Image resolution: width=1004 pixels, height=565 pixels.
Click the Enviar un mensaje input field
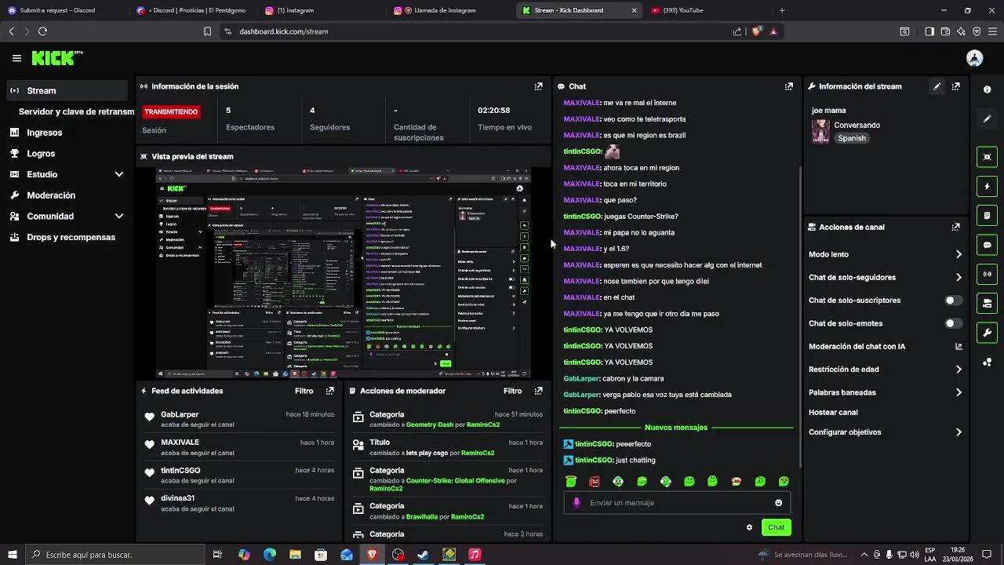pyautogui.click(x=677, y=503)
